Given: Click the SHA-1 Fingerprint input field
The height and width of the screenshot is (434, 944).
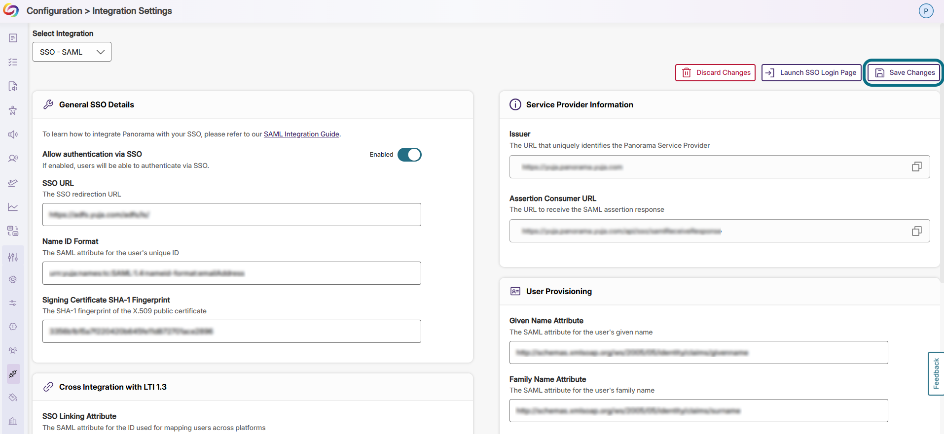Looking at the screenshot, I should (x=232, y=332).
